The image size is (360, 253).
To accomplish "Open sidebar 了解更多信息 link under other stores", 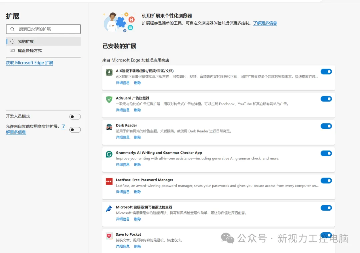I will tap(16, 132).
